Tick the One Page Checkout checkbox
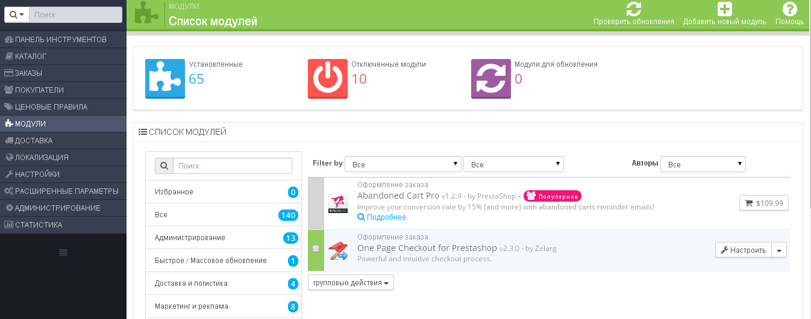811x319 pixels. tap(316, 249)
